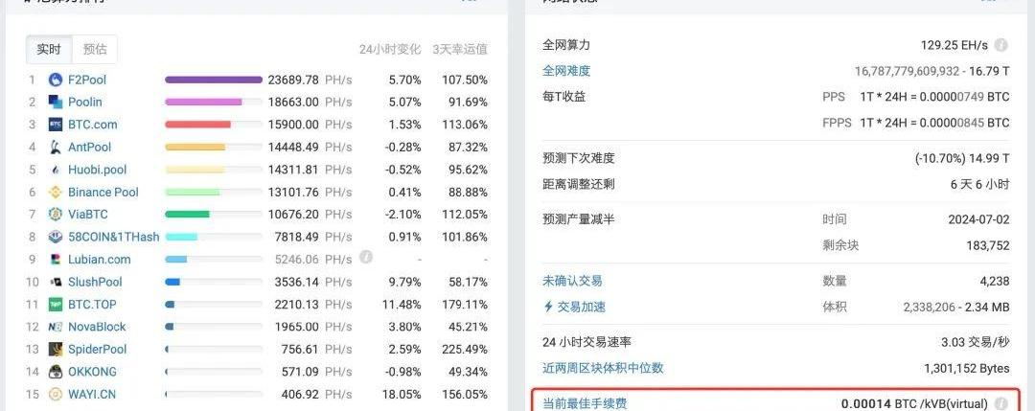1035x411 pixels.
Task: Click info icon in Lubian.com row
Action: tap(365, 258)
